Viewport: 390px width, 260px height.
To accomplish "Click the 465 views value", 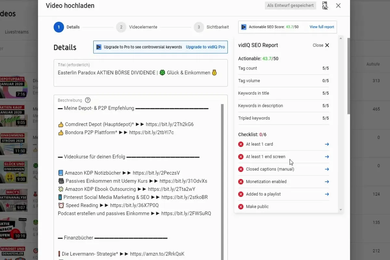I will pyautogui.click(x=376, y=109).
